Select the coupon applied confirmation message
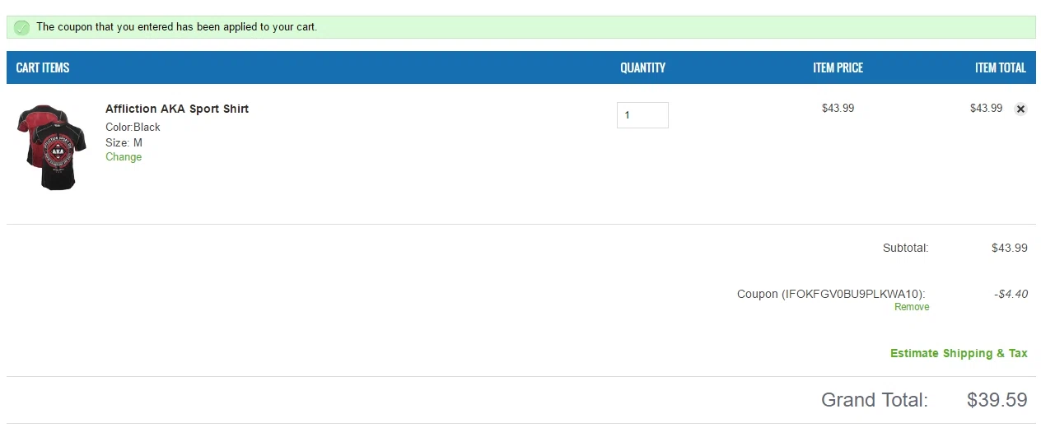Screen dimensions: 1041x437 [x=176, y=27]
